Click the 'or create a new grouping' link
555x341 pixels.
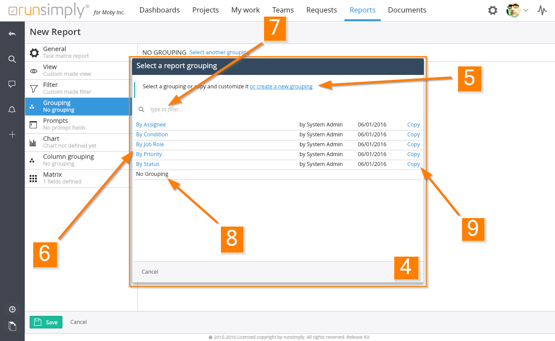281,87
